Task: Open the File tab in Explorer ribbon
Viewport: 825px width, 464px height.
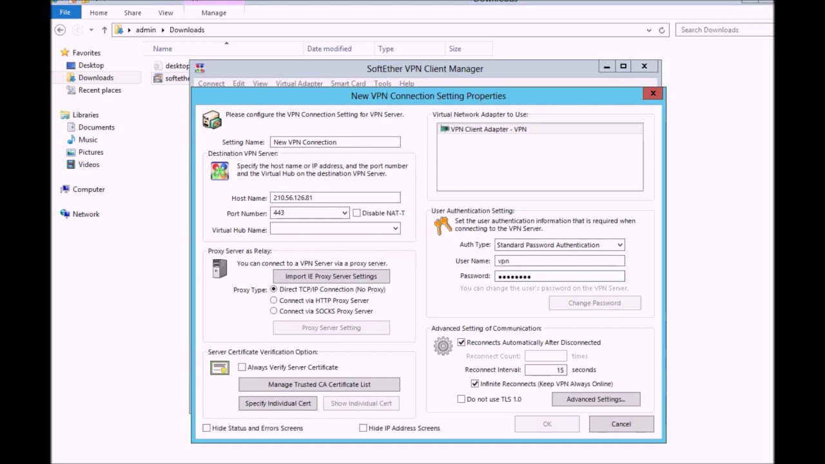Action: pos(66,12)
